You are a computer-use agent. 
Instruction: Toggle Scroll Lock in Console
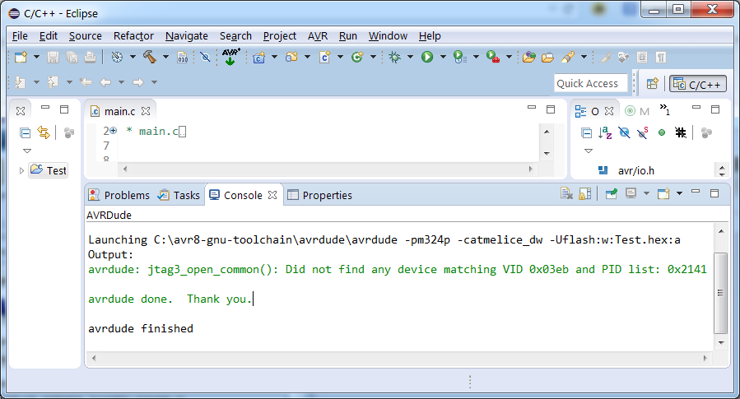[x=584, y=193]
